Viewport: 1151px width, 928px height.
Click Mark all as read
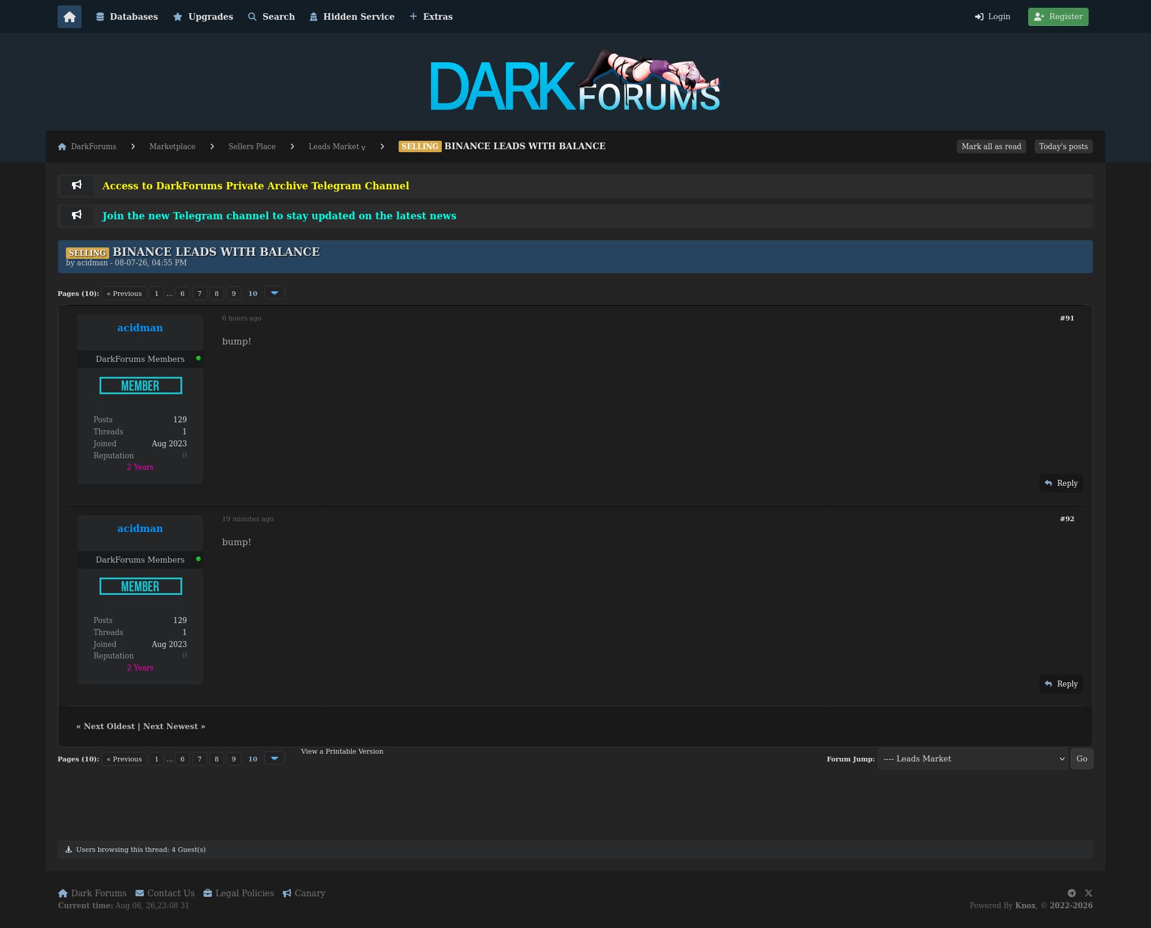pos(992,147)
